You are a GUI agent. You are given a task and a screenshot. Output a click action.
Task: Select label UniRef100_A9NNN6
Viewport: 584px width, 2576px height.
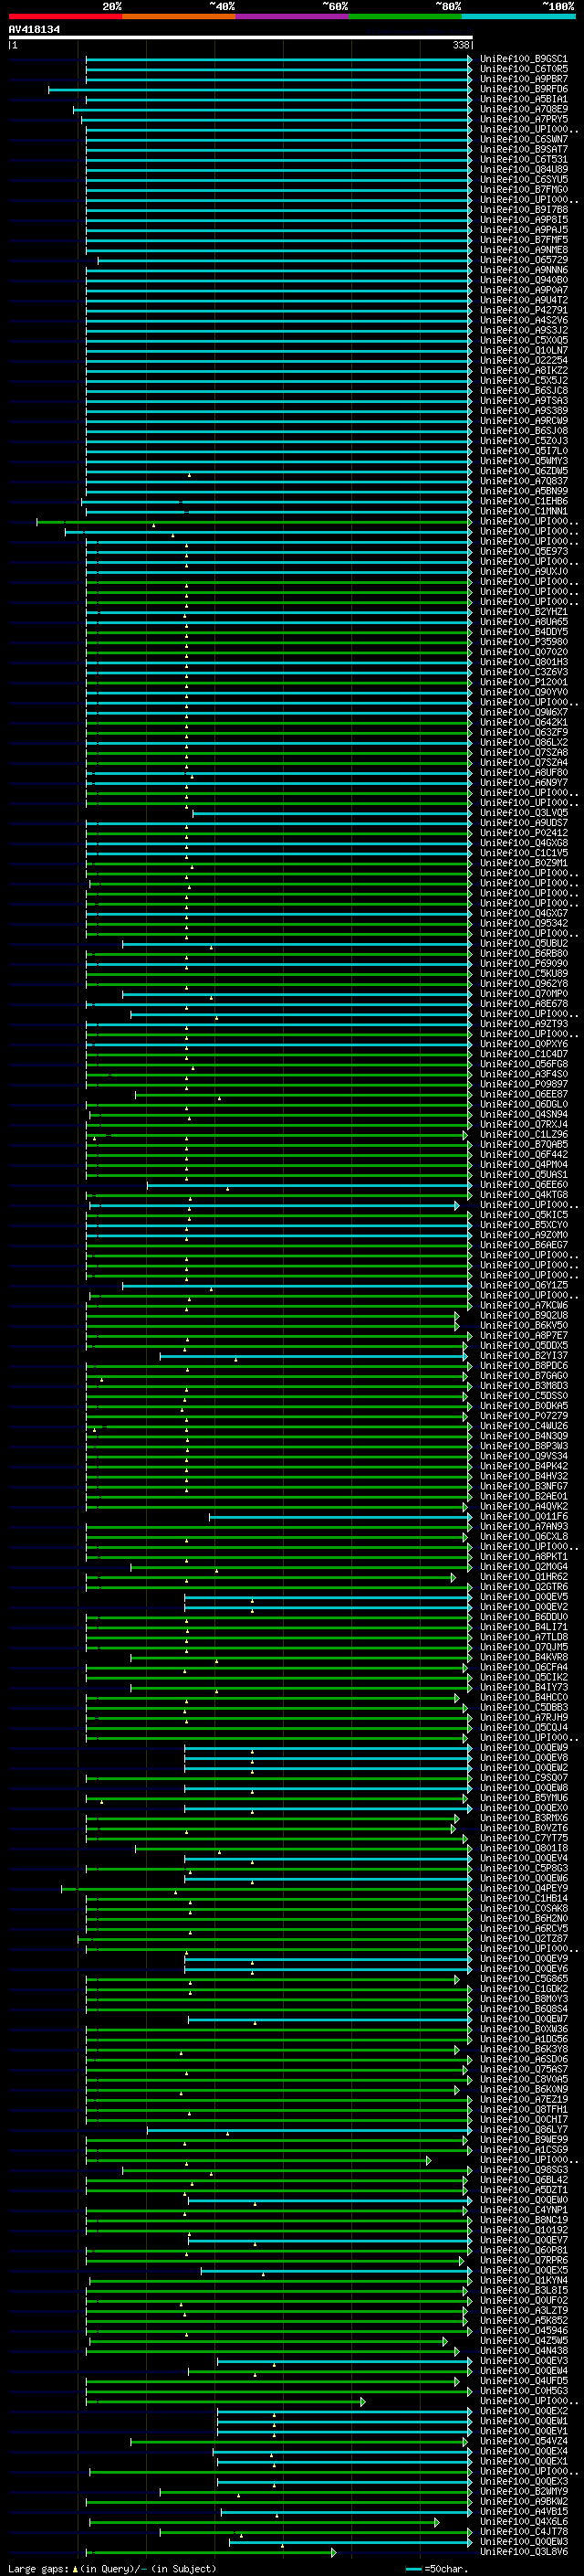click(523, 270)
